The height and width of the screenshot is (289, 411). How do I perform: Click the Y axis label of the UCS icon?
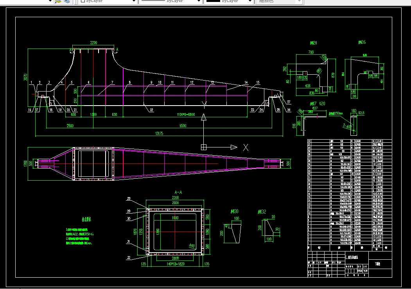[204, 105]
